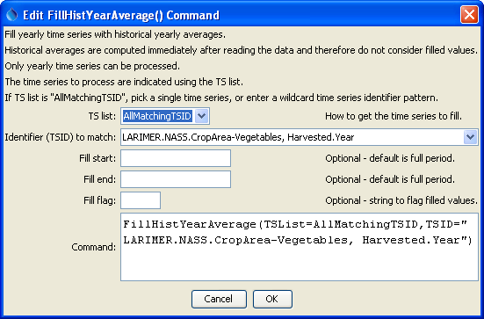Click the "Optional - string to flag filled values" note
Image resolution: width=484 pixels, height=319 pixels.
(x=401, y=200)
